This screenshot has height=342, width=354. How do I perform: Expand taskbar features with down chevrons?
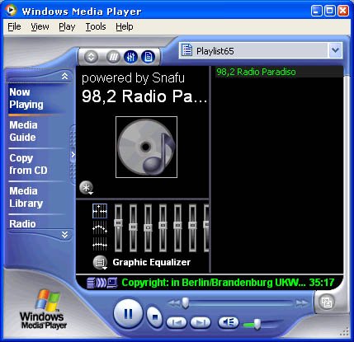[x=65, y=235]
